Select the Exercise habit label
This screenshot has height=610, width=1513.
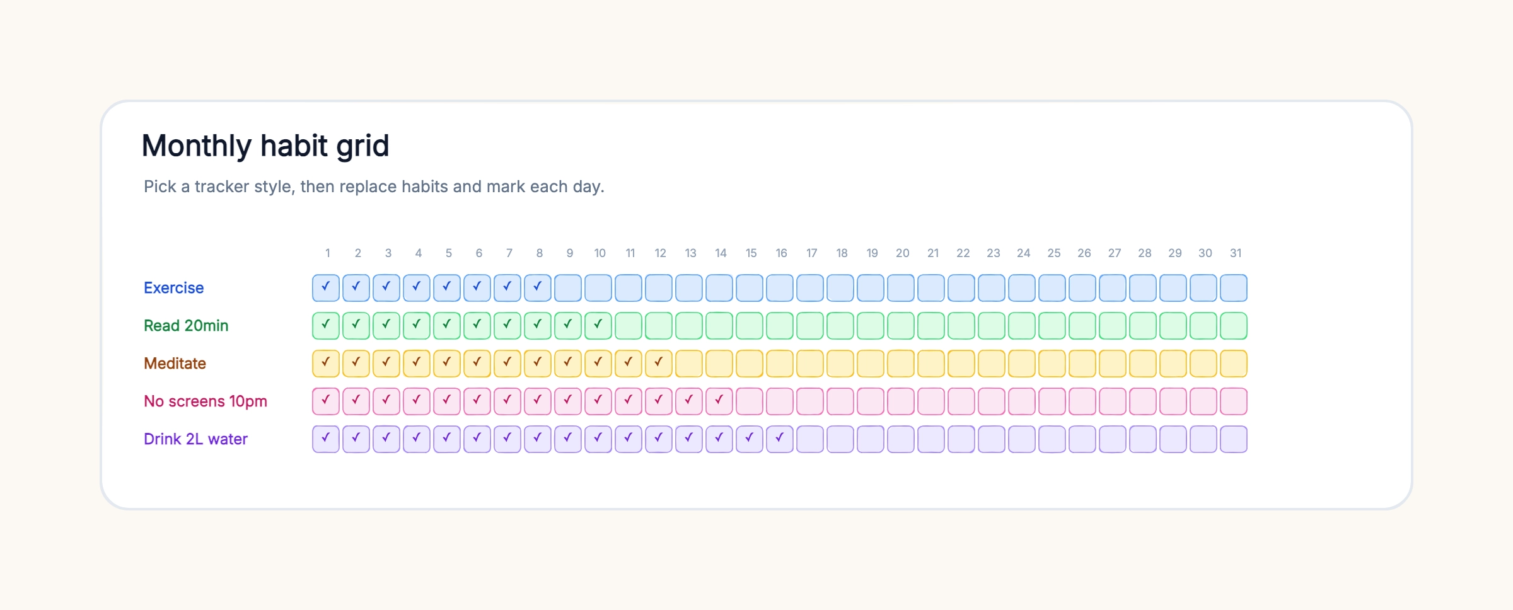[174, 288]
